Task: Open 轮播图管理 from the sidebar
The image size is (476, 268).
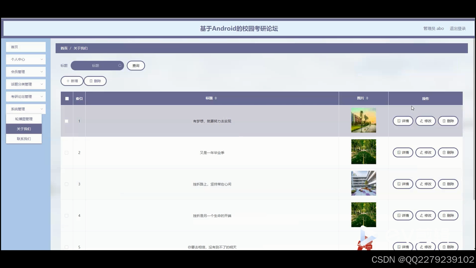Action: click(x=24, y=118)
